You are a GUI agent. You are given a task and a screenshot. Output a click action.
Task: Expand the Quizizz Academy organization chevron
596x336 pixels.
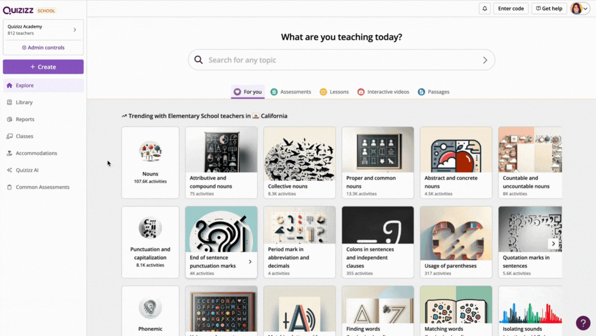pos(74,30)
